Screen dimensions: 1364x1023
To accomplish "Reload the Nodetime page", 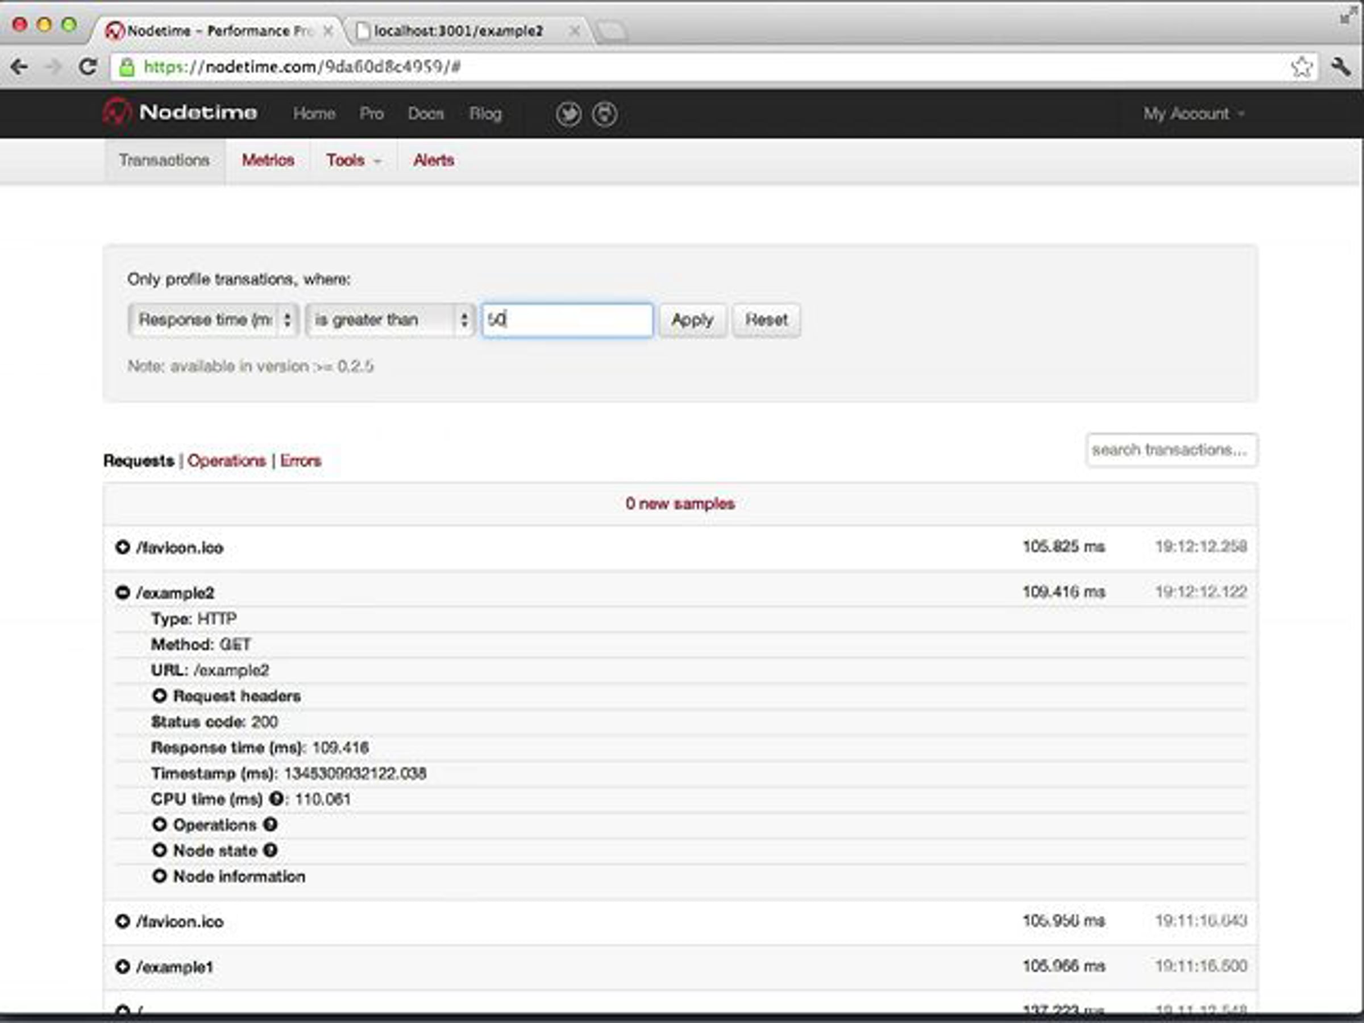I will (x=88, y=66).
